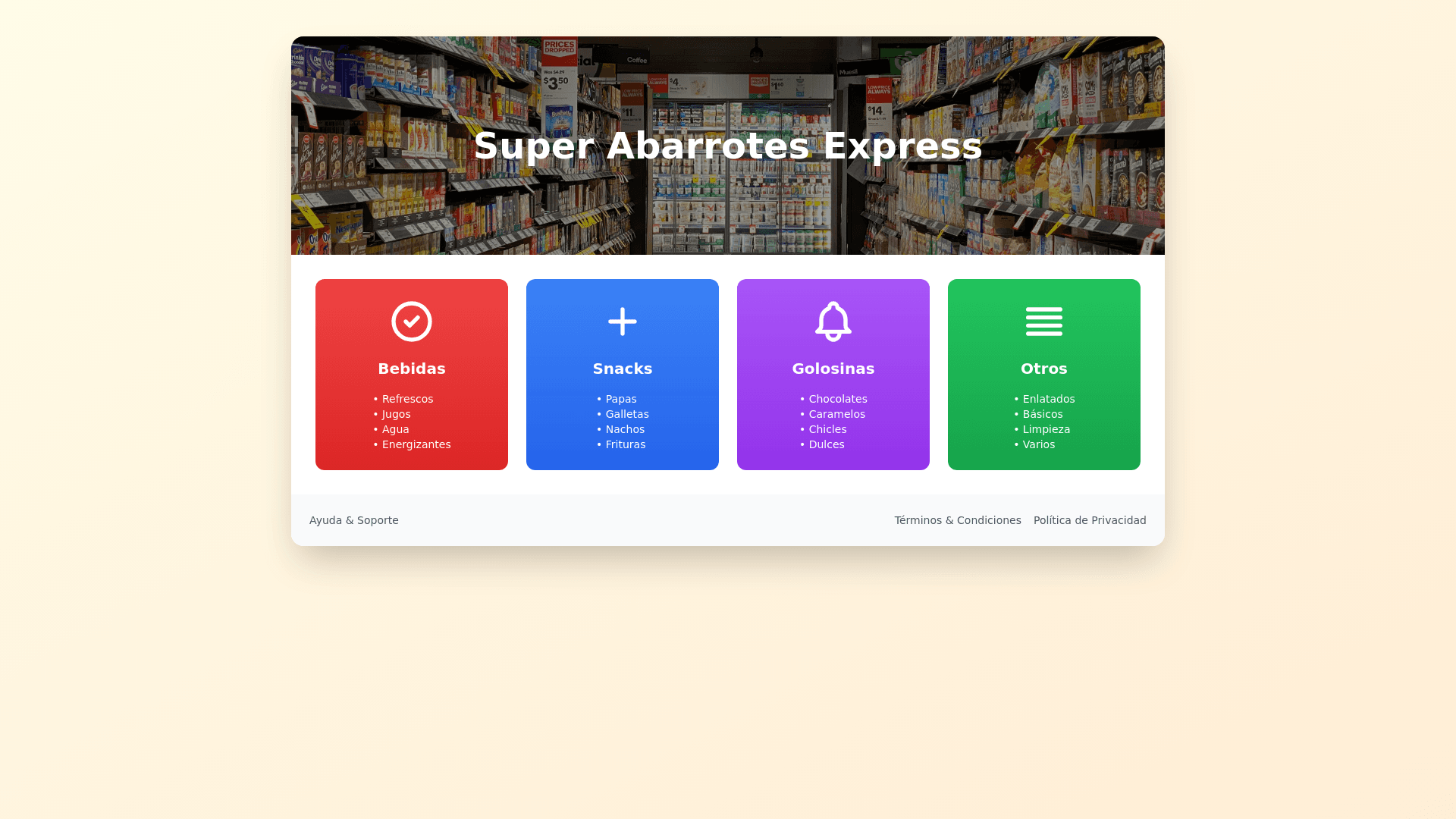Select Enlatados in the Otros list
Screen dimensions: 1456x819
tap(1048, 399)
